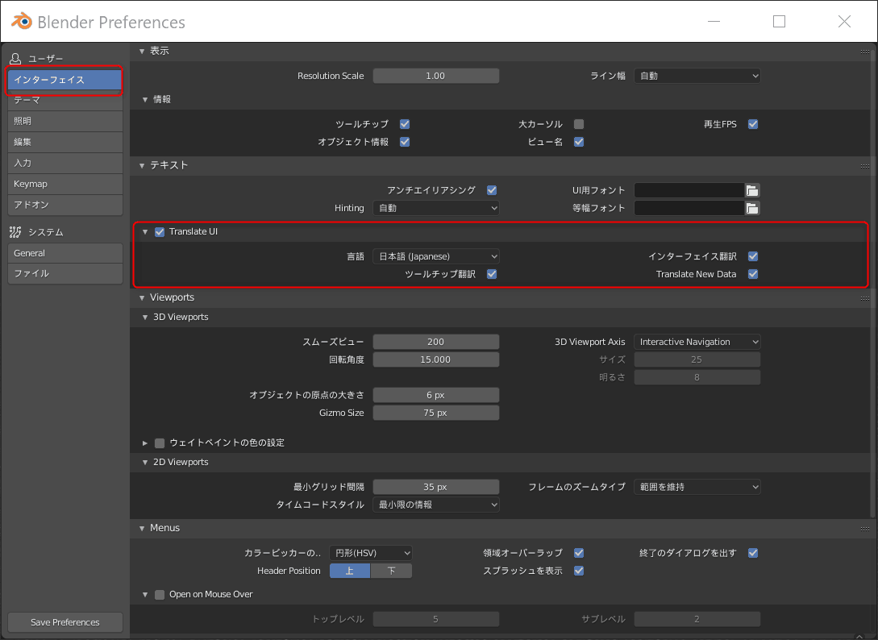Collapse the テキスト panel
Viewport: 878px width, 640px height.
coord(142,166)
